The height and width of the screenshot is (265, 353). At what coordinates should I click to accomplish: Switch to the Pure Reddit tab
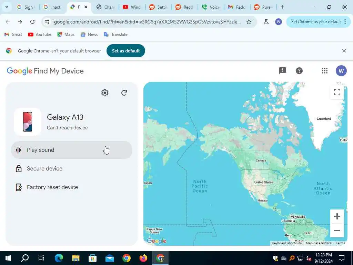[x=262, y=7]
